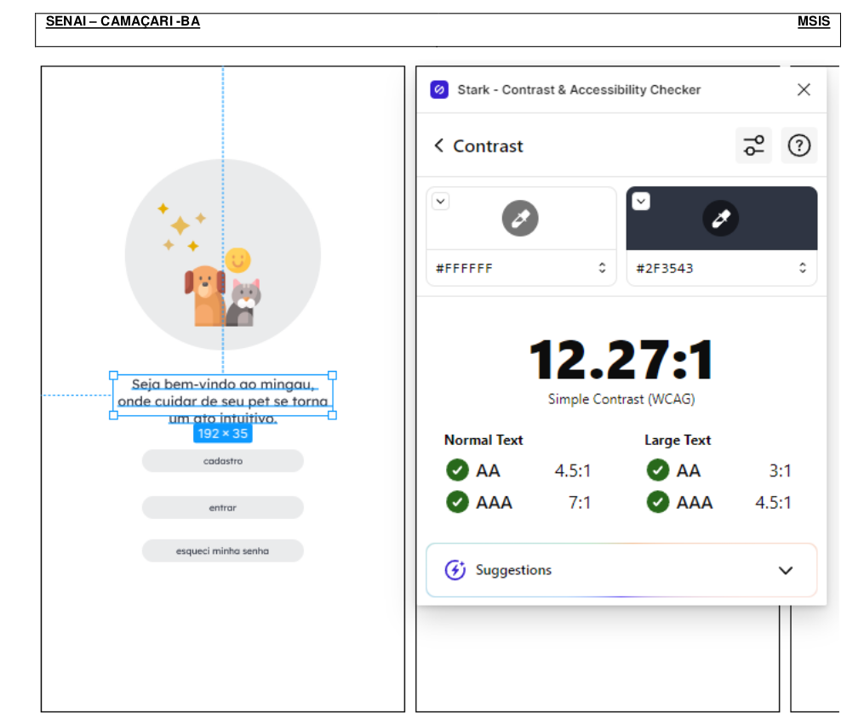Pick a color with the white swatch eyedropper

pyautogui.click(x=520, y=219)
